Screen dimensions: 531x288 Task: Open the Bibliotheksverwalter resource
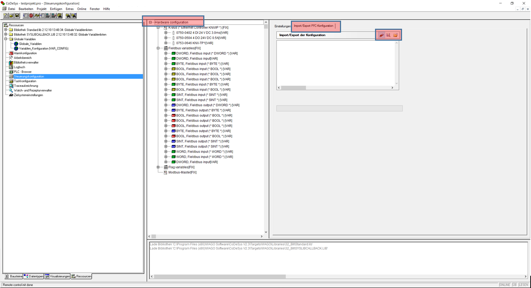tap(26, 62)
